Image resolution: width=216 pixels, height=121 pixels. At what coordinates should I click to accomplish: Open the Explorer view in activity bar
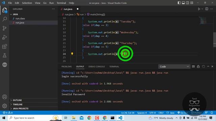coord(4,10)
